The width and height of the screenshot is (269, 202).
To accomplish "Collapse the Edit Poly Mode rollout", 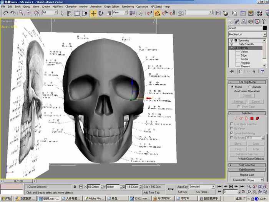I will tap(247, 82).
